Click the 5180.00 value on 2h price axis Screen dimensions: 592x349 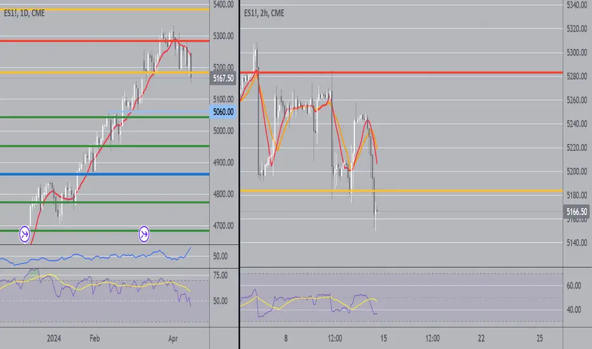(x=577, y=195)
